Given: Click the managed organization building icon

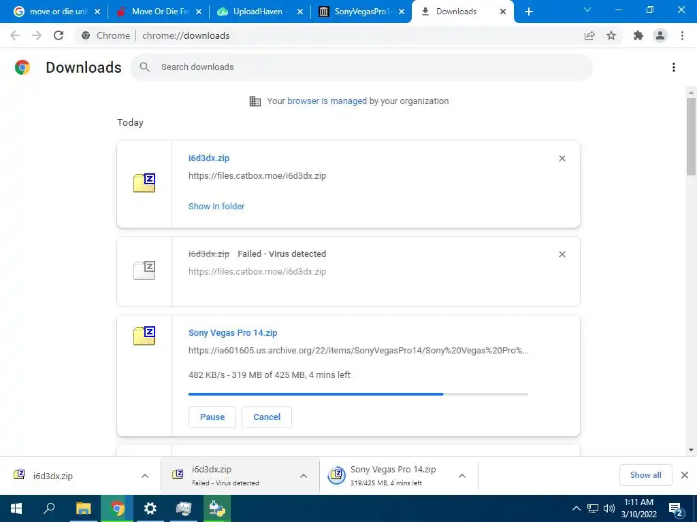Looking at the screenshot, I should [x=255, y=101].
